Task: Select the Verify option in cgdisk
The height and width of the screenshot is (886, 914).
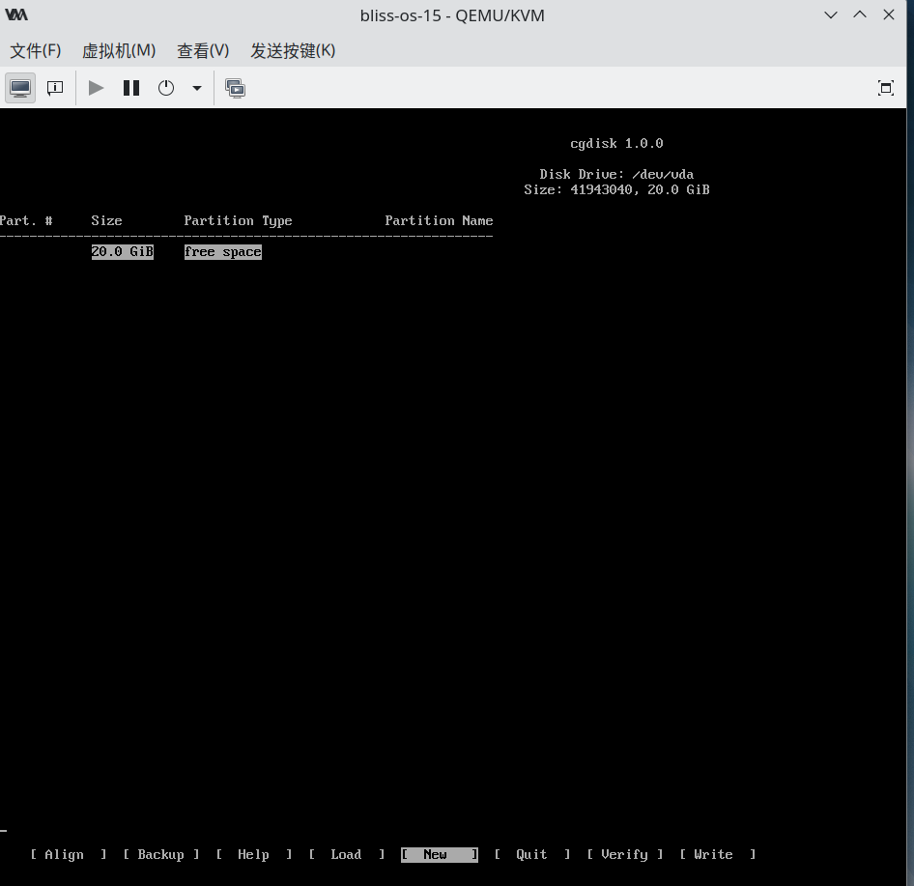Action: click(624, 854)
